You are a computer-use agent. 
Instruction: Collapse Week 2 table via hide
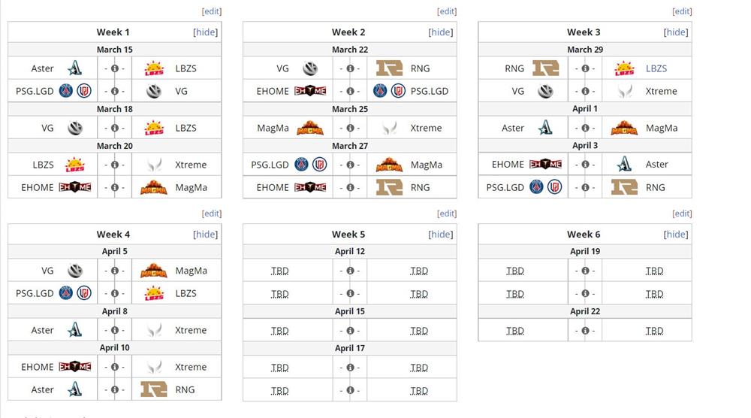click(x=441, y=32)
